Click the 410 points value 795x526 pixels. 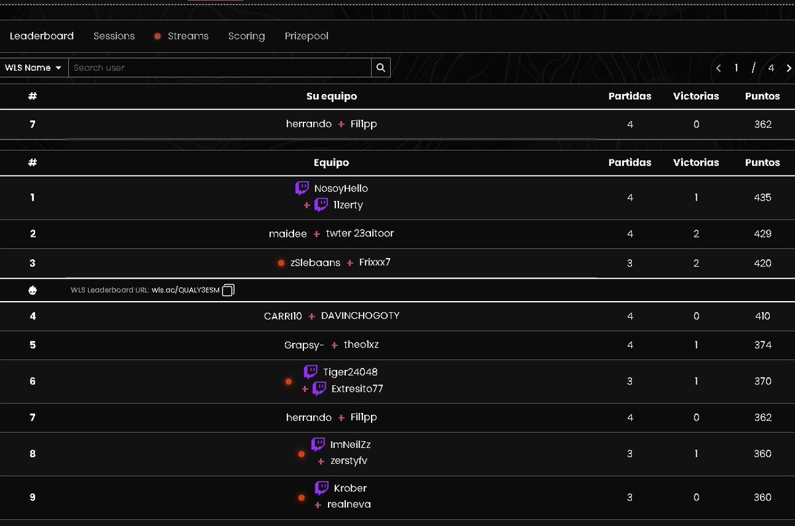click(763, 316)
